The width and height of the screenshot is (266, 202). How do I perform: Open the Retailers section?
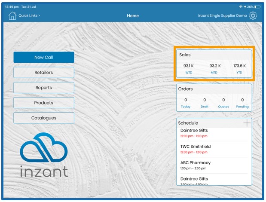(x=44, y=73)
